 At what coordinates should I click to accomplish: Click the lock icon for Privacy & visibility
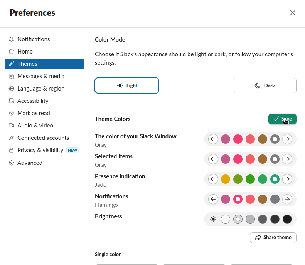[12, 150]
